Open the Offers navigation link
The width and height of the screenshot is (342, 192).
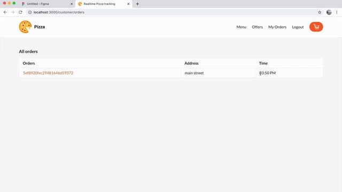[257, 27]
